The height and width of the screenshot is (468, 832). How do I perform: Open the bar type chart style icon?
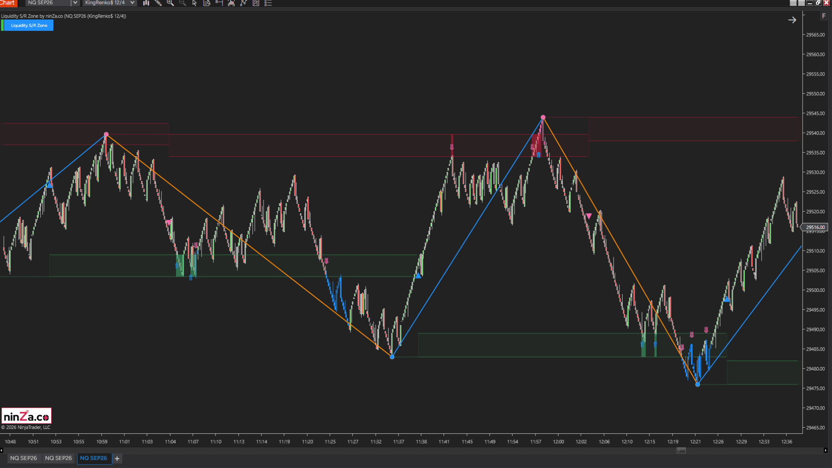click(x=146, y=3)
